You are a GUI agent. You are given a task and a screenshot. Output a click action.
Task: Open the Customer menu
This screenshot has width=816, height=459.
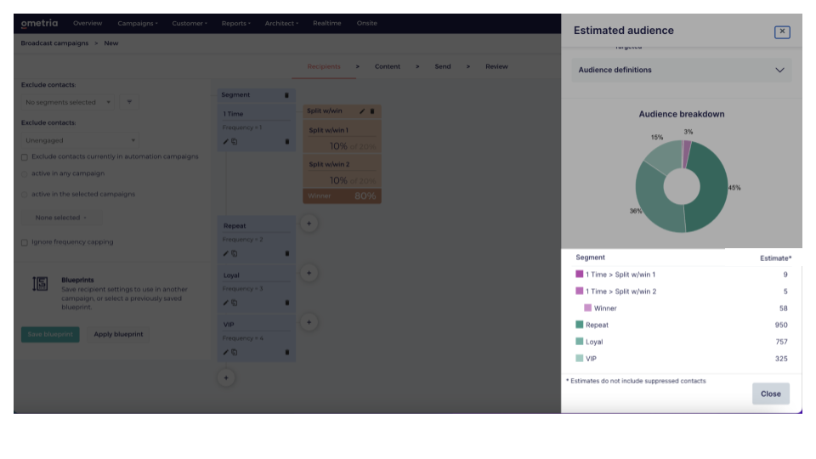190,24
